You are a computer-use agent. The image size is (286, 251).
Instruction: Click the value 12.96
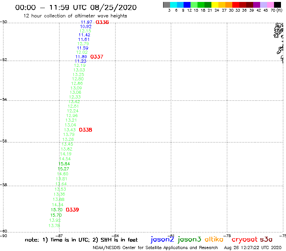coord(72,115)
